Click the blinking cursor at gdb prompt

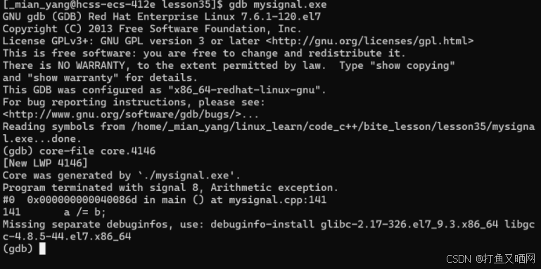(x=42, y=249)
